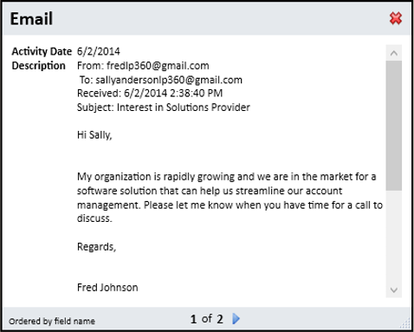
Task: Click the scrollbar up arrow
Action: [x=394, y=53]
